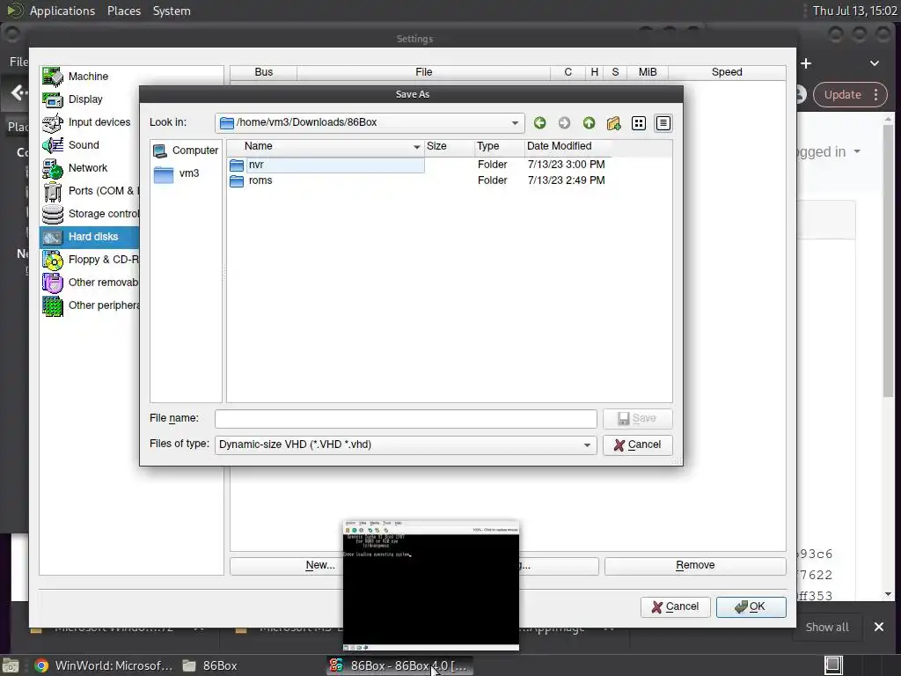Open the Network settings category

89,168
